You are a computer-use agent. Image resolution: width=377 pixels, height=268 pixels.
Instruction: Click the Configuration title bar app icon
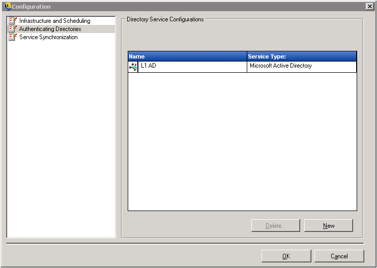click(x=8, y=7)
